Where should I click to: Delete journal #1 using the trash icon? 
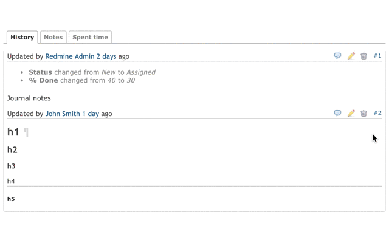pos(363,56)
